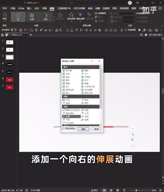Click the dialog help question mark
The width and height of the screenshot is (164, 192).
(x=92, y=61)
